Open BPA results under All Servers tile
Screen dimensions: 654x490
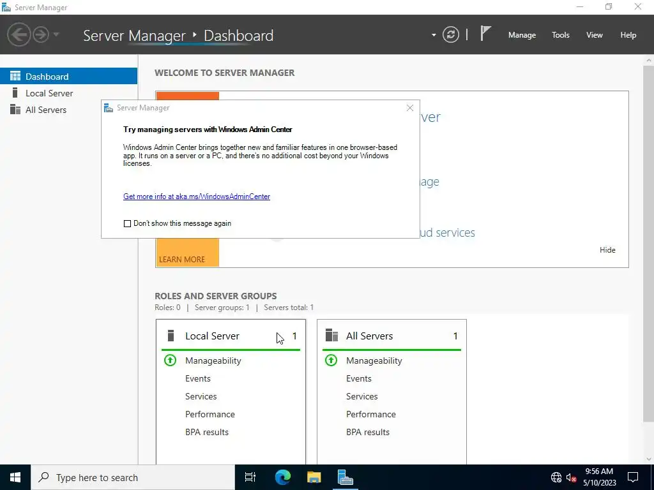[x=368, y=432]
